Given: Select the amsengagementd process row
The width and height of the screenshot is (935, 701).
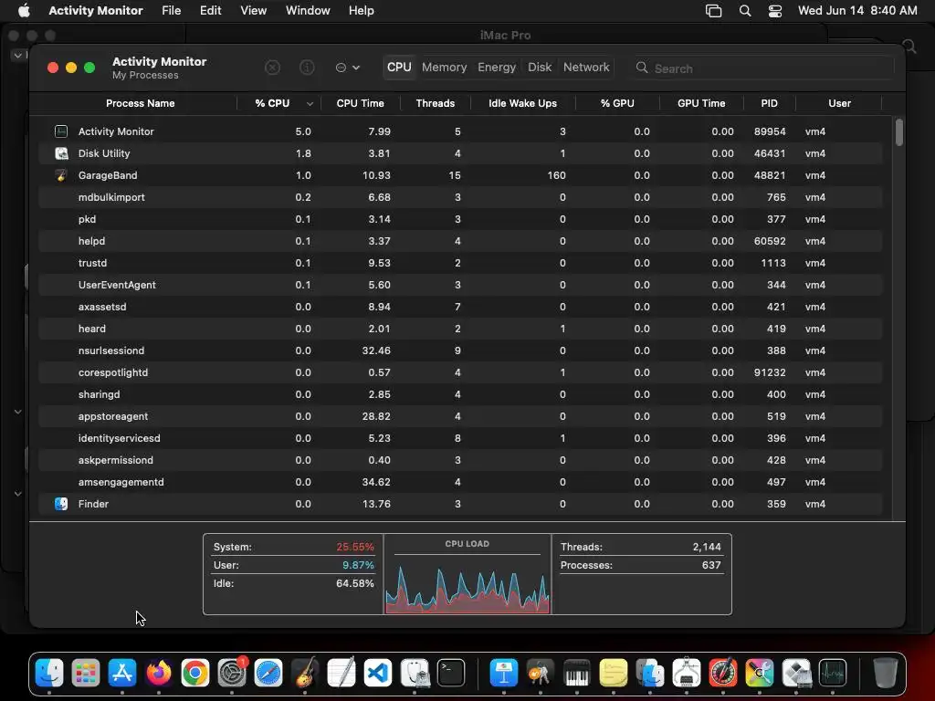Looking at the screenshot, I should click(x=460, y=482).
